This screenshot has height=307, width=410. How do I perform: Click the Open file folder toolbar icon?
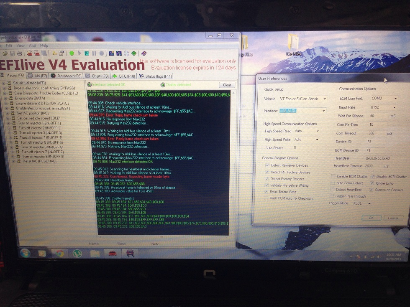tap(5, 53)
